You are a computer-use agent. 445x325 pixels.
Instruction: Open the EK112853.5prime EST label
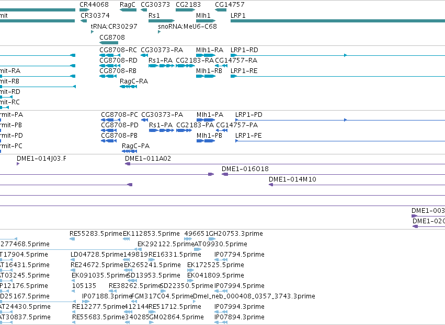pyautogui.click(x=151, y=234)
